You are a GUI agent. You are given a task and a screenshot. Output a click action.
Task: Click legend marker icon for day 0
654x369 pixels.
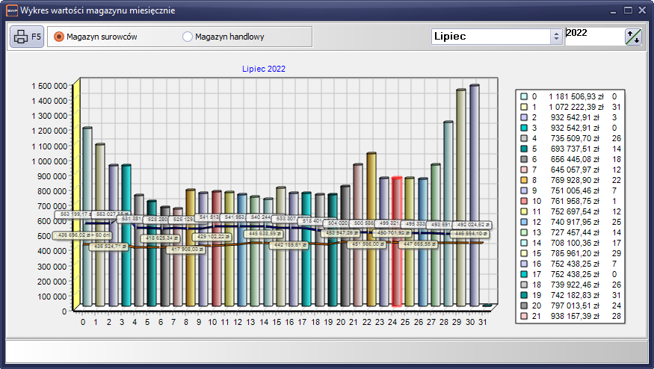tap(524, 96)
